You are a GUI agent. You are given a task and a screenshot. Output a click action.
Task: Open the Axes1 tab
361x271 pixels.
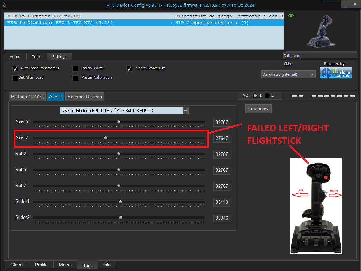[55, 97]
